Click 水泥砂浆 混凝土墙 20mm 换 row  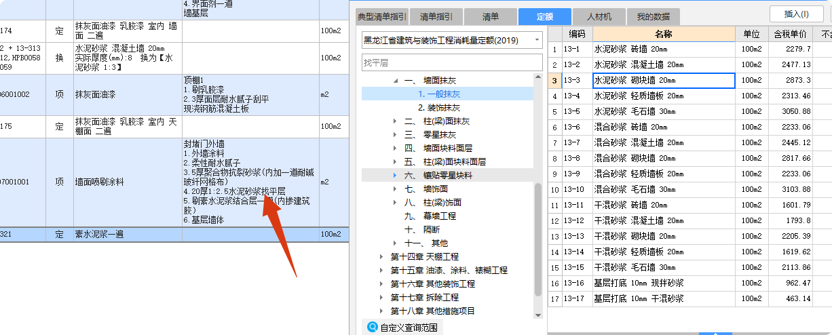click(x=174, y=58)
